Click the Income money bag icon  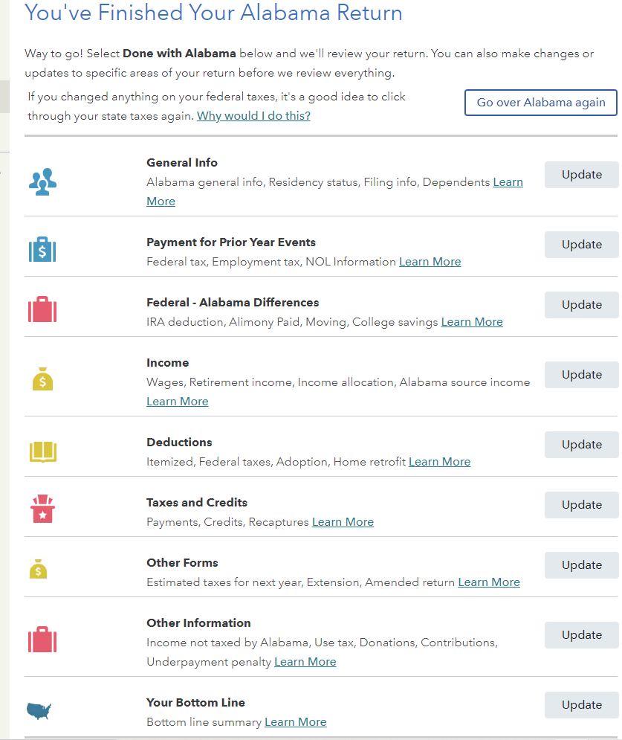tap(43, 379)
